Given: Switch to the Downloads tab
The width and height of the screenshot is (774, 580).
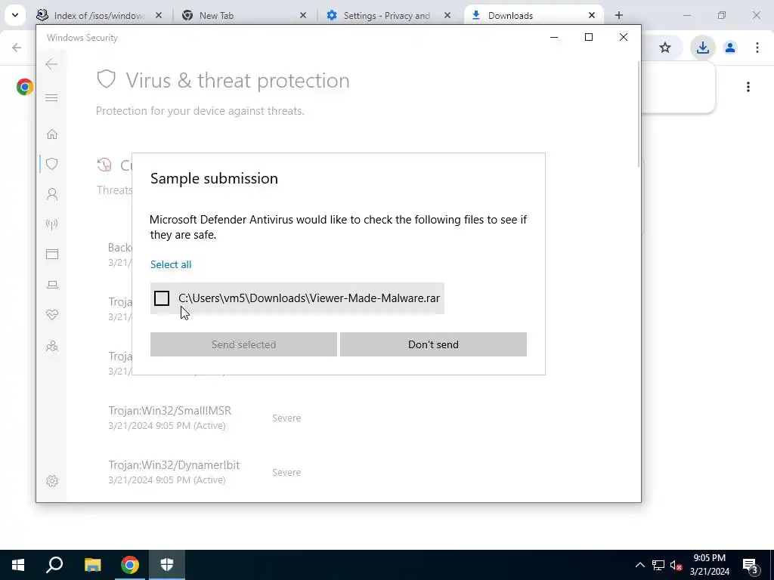Looking at the screenshot, I should click(x=533, y=15).
